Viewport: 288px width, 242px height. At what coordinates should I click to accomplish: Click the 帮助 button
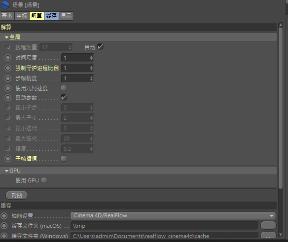(17, 195)
